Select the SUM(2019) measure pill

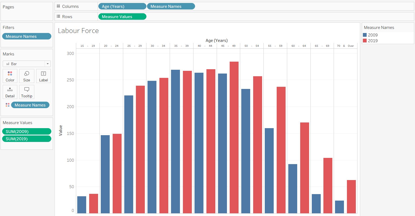pyautogui.click(x=27, y=139)
